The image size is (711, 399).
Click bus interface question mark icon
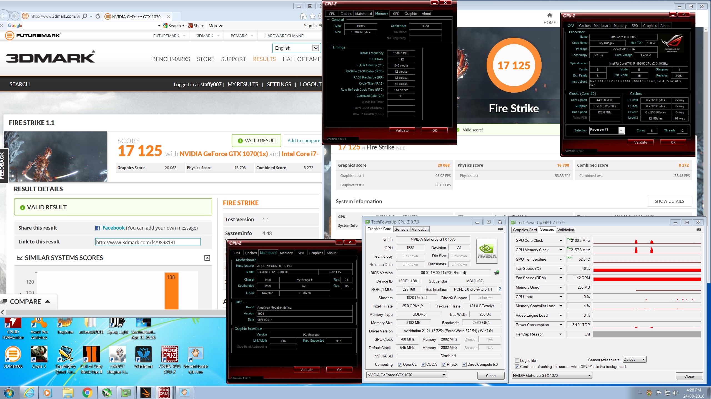point(500,289)
